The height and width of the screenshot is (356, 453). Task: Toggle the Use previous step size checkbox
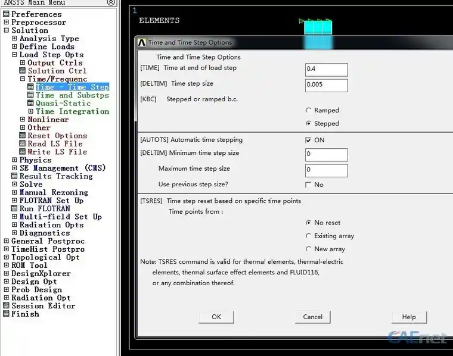pos(308,185)
